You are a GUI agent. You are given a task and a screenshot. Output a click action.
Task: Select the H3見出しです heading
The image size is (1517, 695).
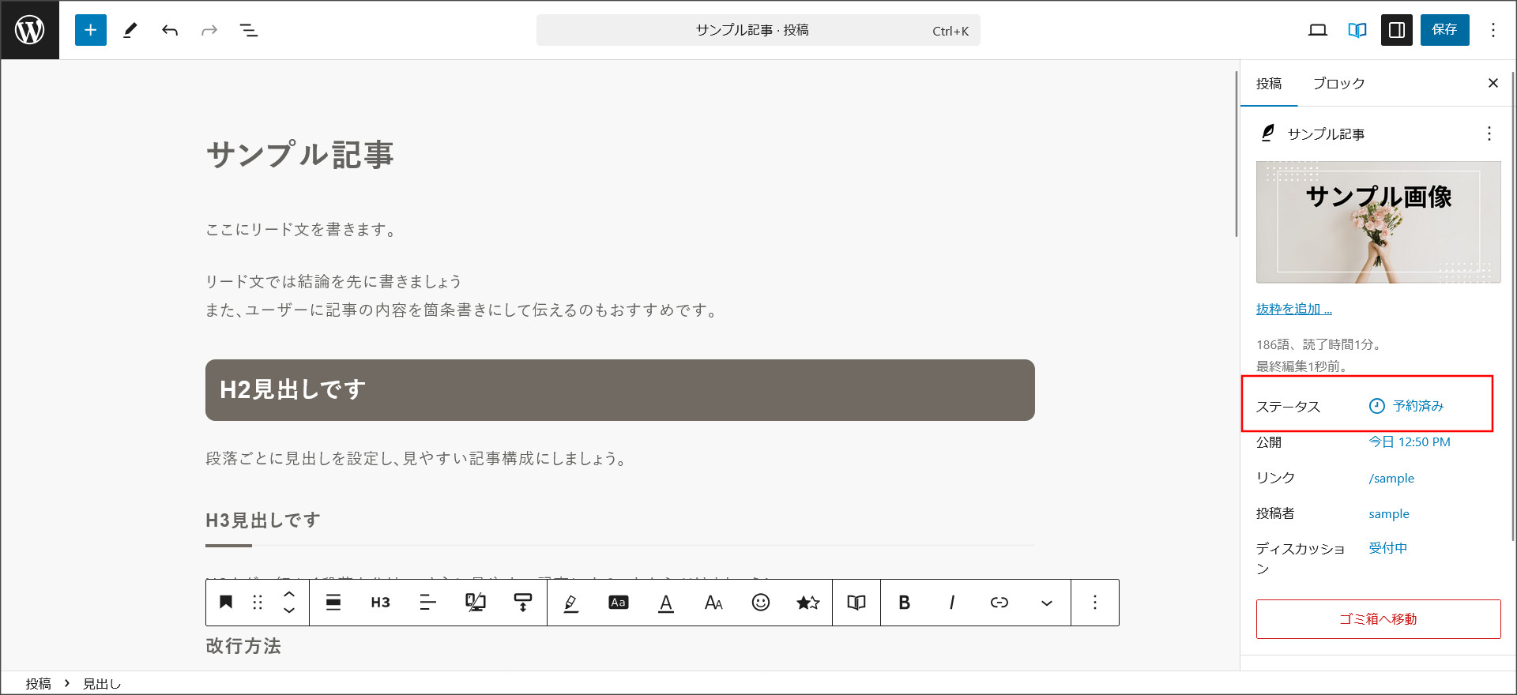coord(263,520)
